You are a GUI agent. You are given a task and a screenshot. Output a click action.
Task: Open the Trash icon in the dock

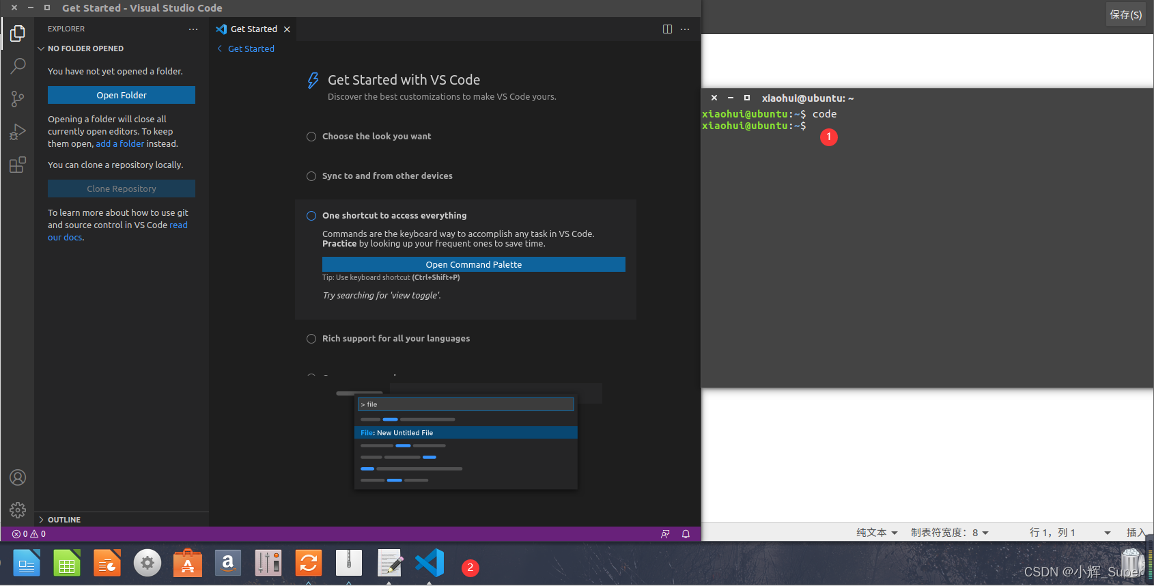1134,561
